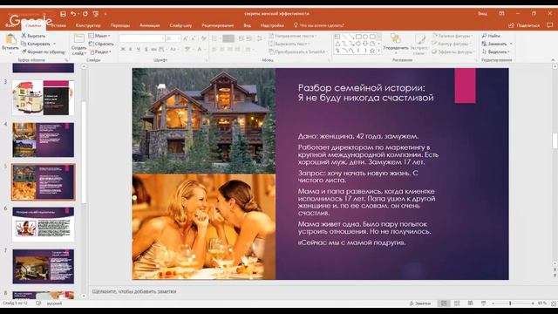This screenshot has width=558, height=314.
Task: Clear all formatting icon
Action: pos(203,38)
